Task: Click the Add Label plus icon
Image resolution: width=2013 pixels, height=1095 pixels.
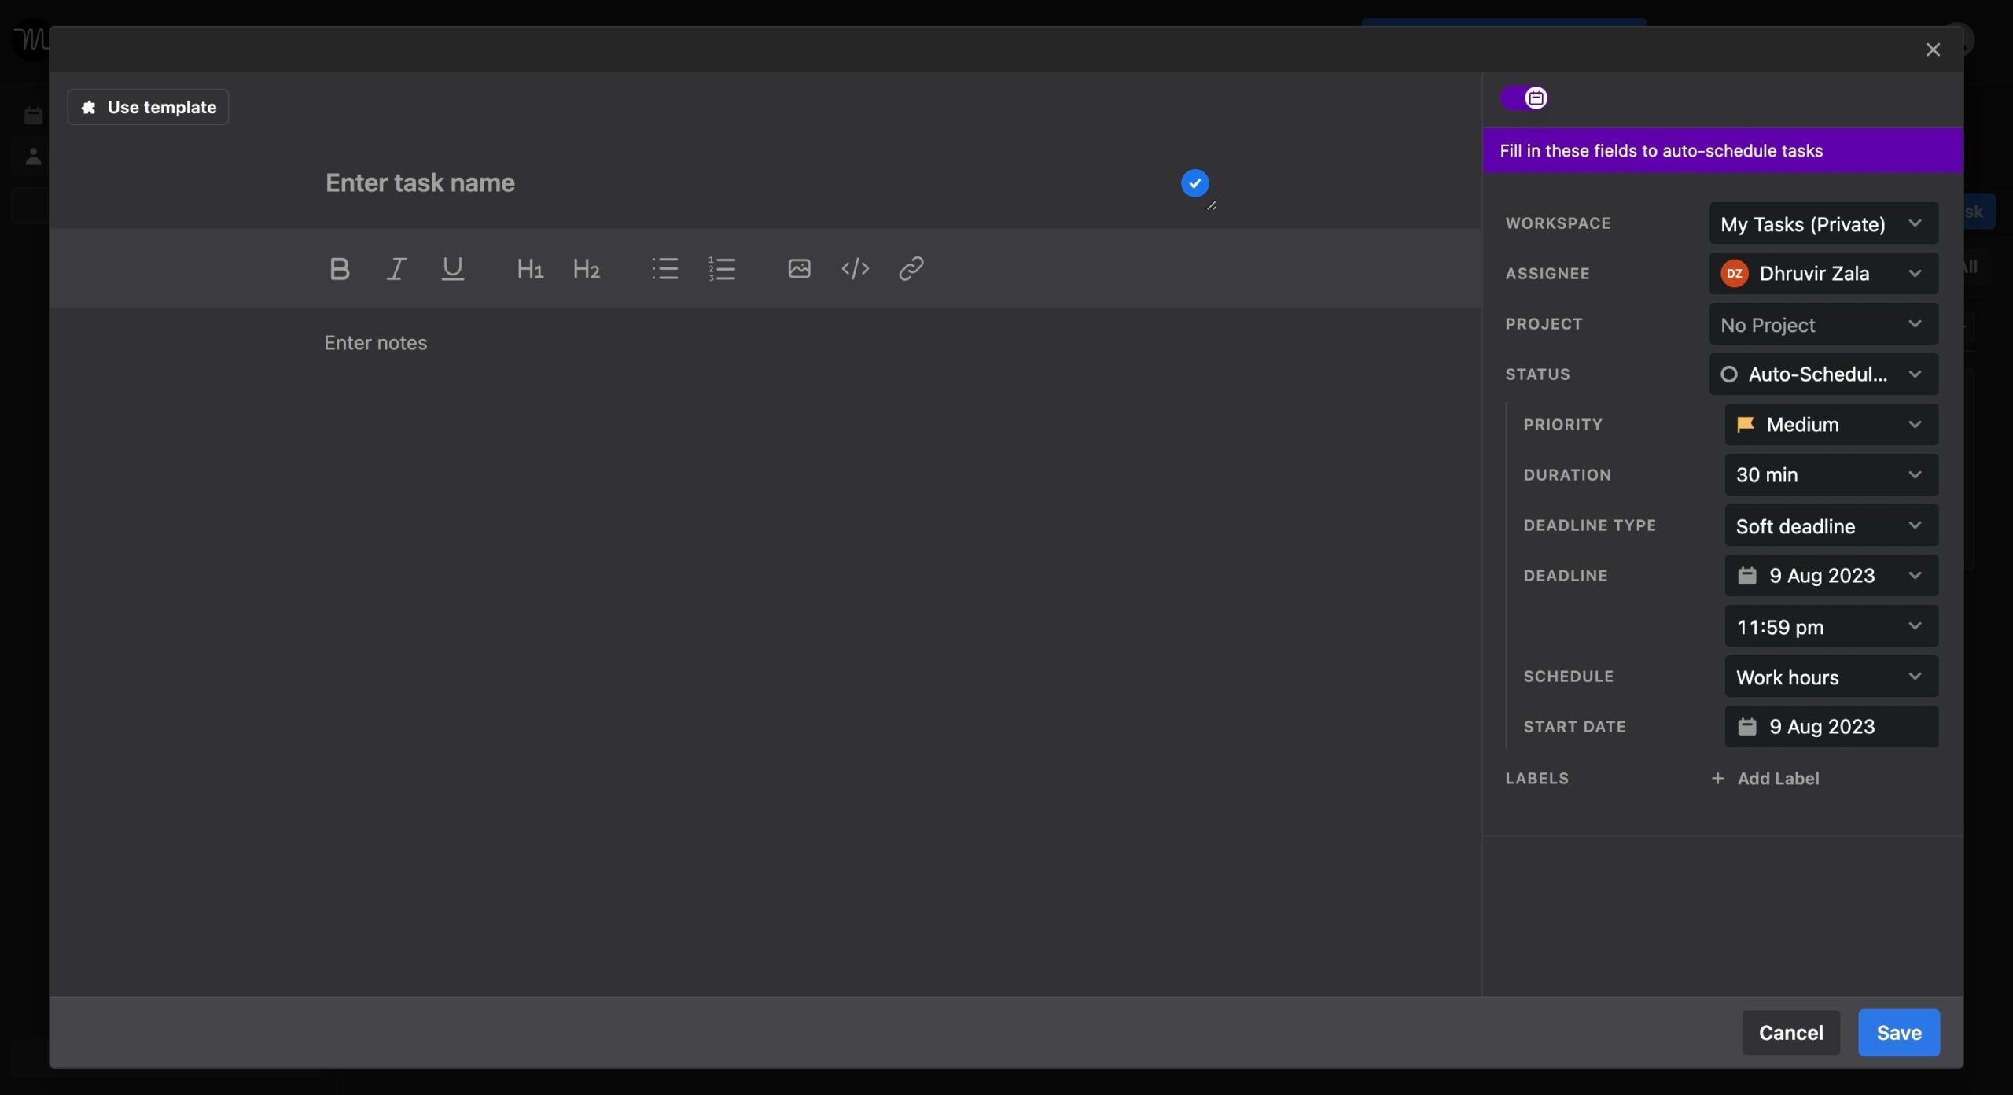Action: tap(1718, 778)
